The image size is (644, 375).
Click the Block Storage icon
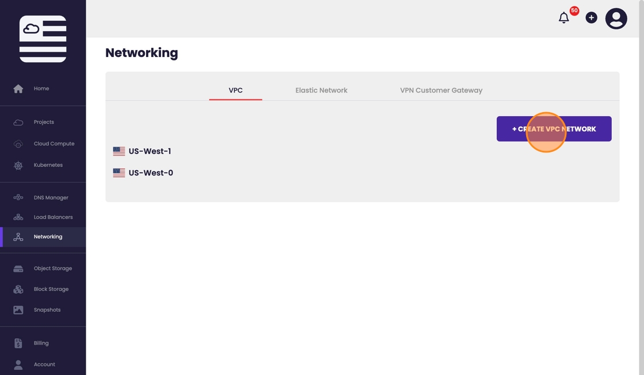tap(18, 289)
